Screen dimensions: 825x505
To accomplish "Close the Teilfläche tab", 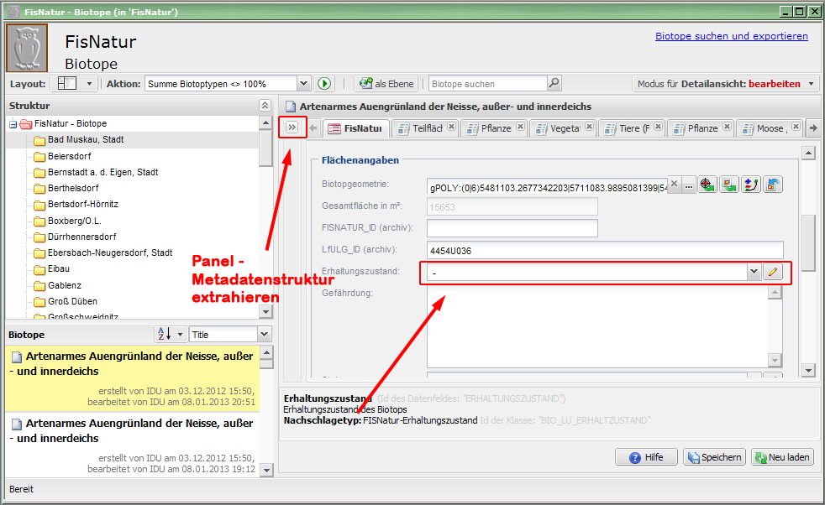I will [452, 128].
